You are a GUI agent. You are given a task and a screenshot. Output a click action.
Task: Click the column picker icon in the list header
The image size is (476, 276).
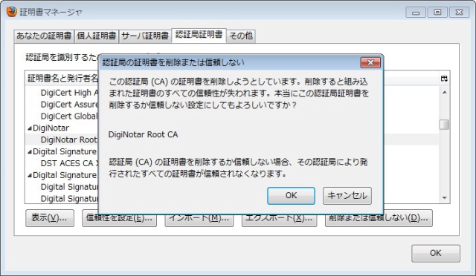(x=444, y=79)
